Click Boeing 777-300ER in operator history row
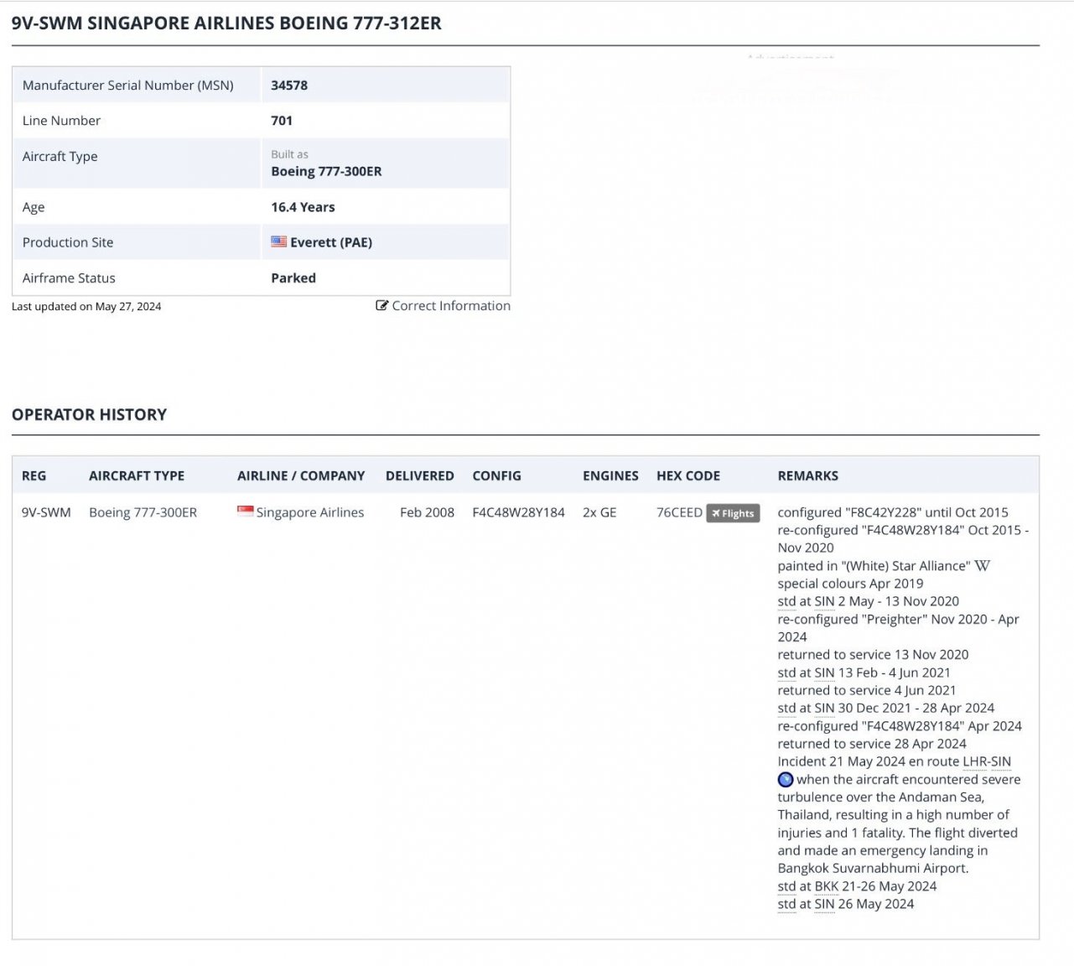Image resolution: width=1074 pixels, height=966 pixels. click(143, 512)
